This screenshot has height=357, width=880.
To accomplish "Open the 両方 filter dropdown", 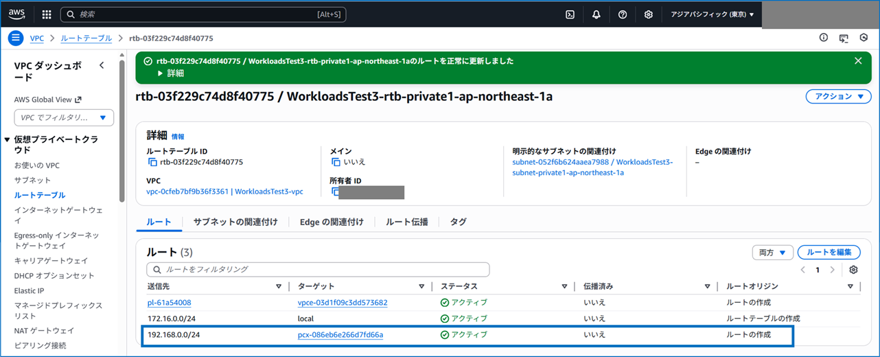I will click(x=773, y=253).
